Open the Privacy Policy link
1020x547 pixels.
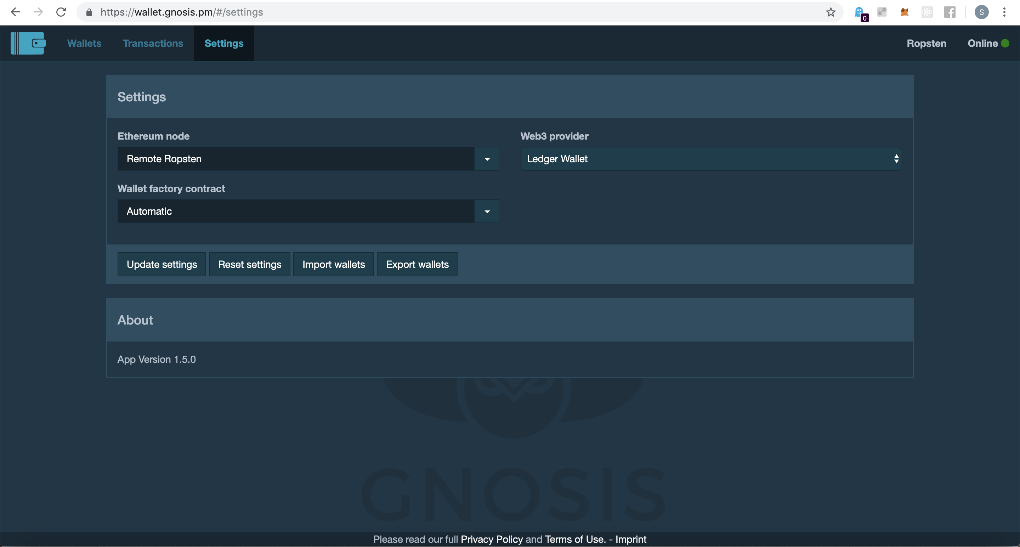[491, 539]
